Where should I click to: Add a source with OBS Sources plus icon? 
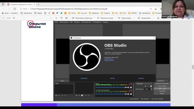pyautogui.click(x=76, y=95)
